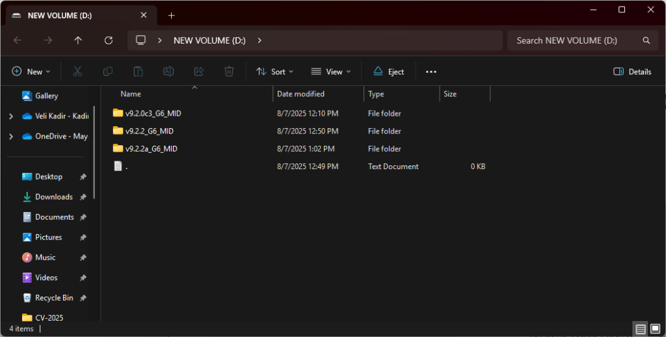Refresh the current folder view
This screenshot has width=666, height=337.
pyautogui.click(x=109, y=40)
